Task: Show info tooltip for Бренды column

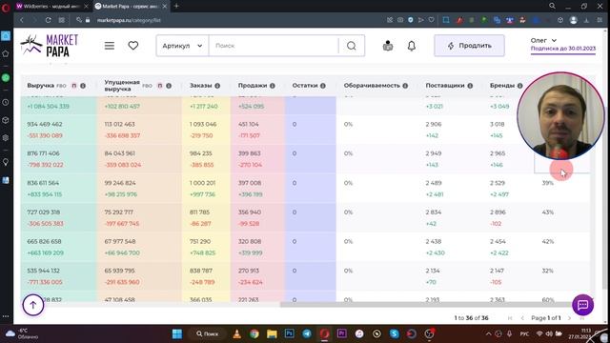Action: [x=520, y=86]
